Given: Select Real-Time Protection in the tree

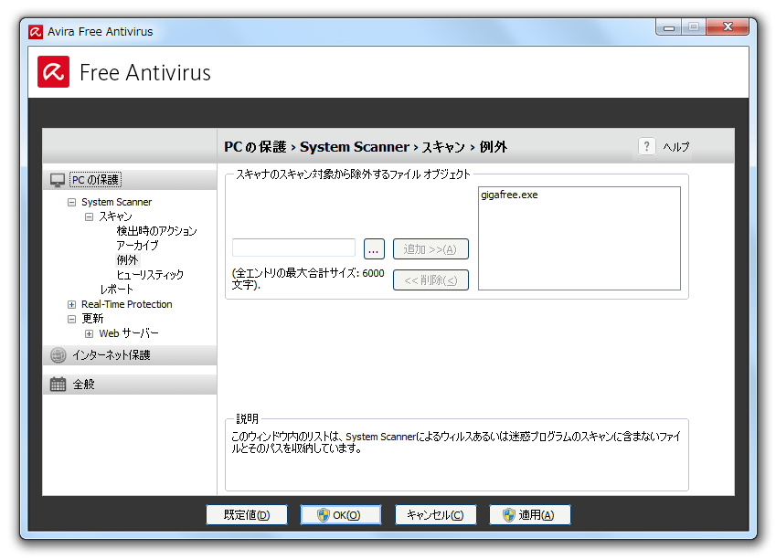Looking at the screenshot, I should click(x=127, y=304).
